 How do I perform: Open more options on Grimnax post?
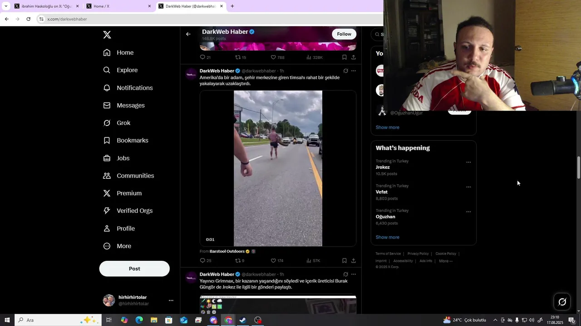[354, 274]
